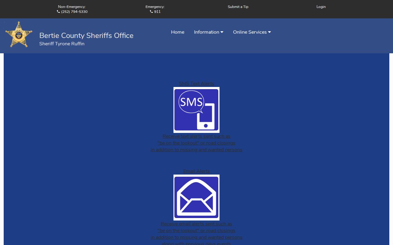Screen dimensions: 393x245
Task: Open the Login link
Action: [321, 7]
